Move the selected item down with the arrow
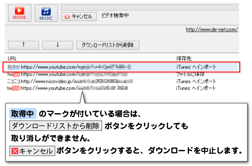 click(57, 45)
